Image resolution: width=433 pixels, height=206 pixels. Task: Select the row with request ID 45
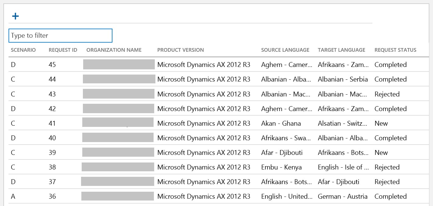pos(52,65)
